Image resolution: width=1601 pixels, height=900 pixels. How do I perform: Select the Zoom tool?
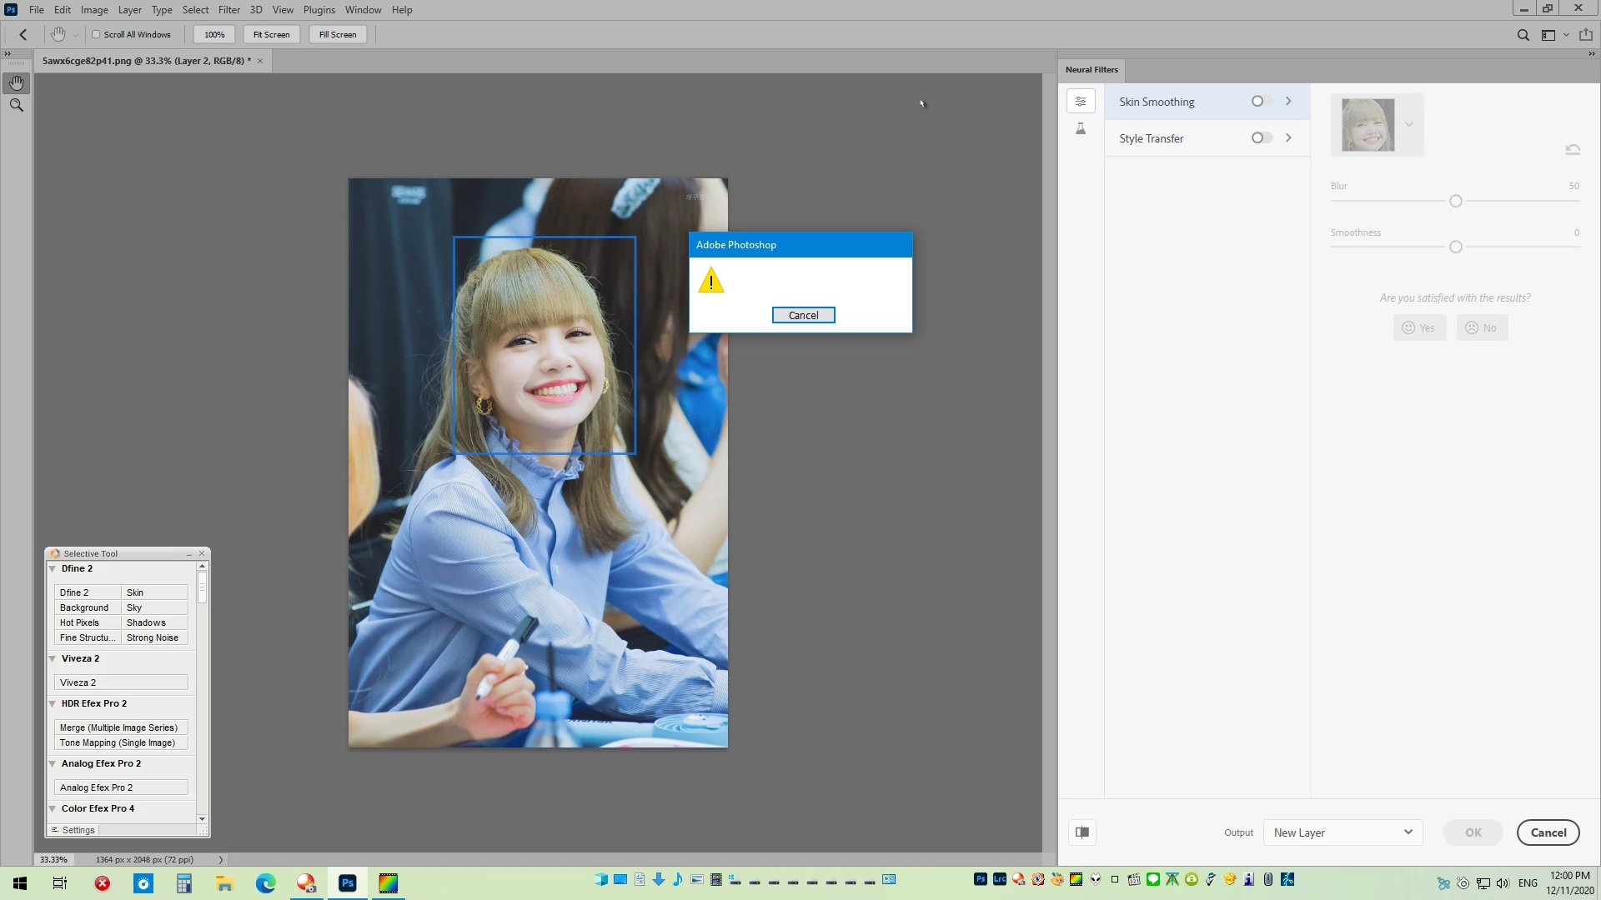tap(16, 105)
